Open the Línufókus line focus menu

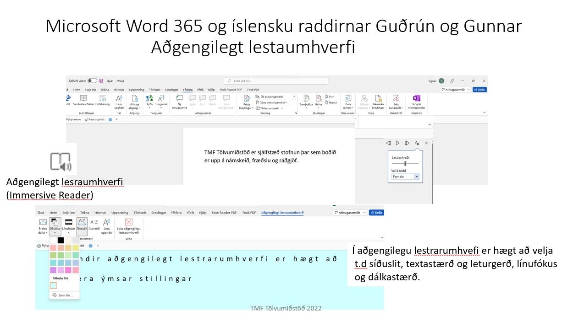[68, 226]
